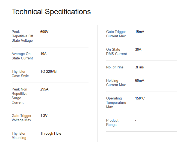Click the Thyristor Case Style label

tap(20, 74)
